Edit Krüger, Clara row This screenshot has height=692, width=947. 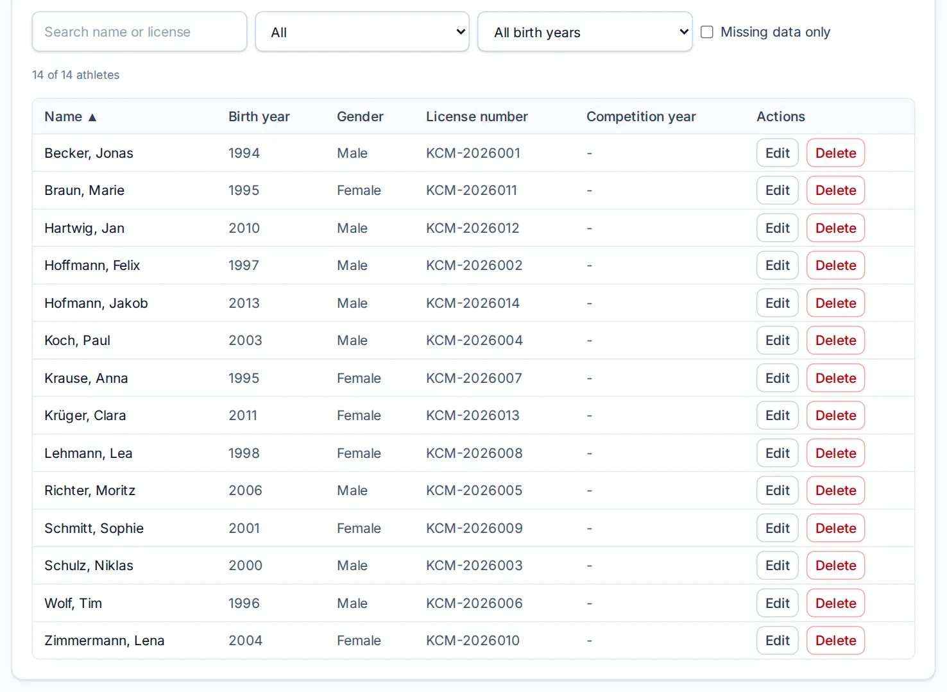pyautogui.click(x=778, y=416)
